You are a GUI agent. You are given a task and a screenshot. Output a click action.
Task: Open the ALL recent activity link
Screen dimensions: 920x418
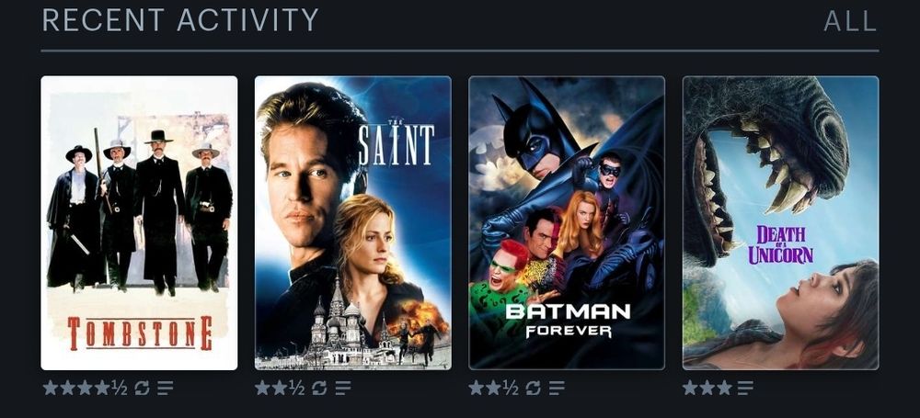[850, 21]
